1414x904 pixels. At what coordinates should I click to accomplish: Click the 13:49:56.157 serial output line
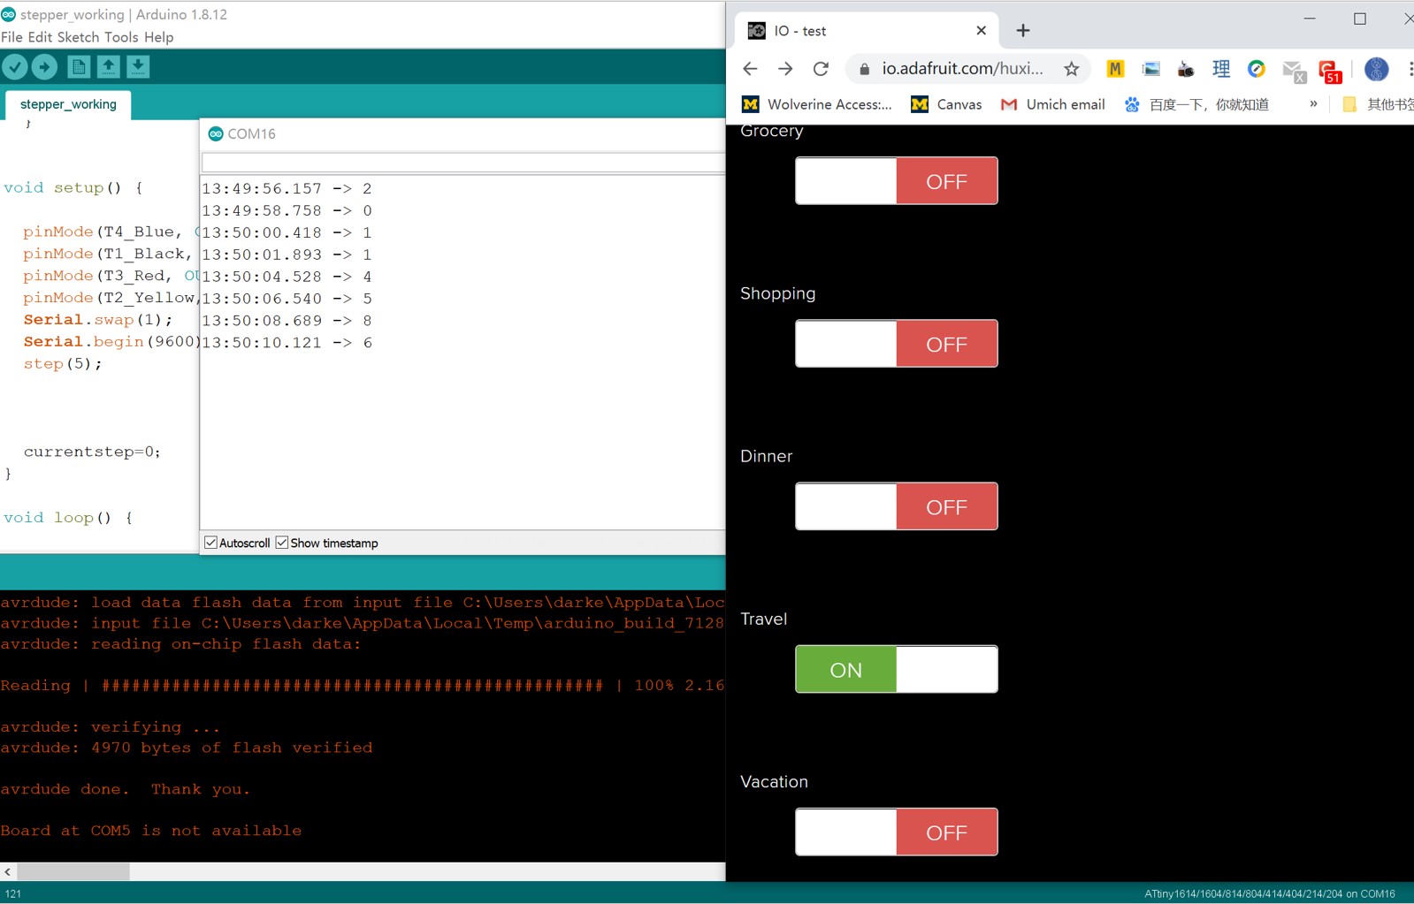(x=287, y=188)
